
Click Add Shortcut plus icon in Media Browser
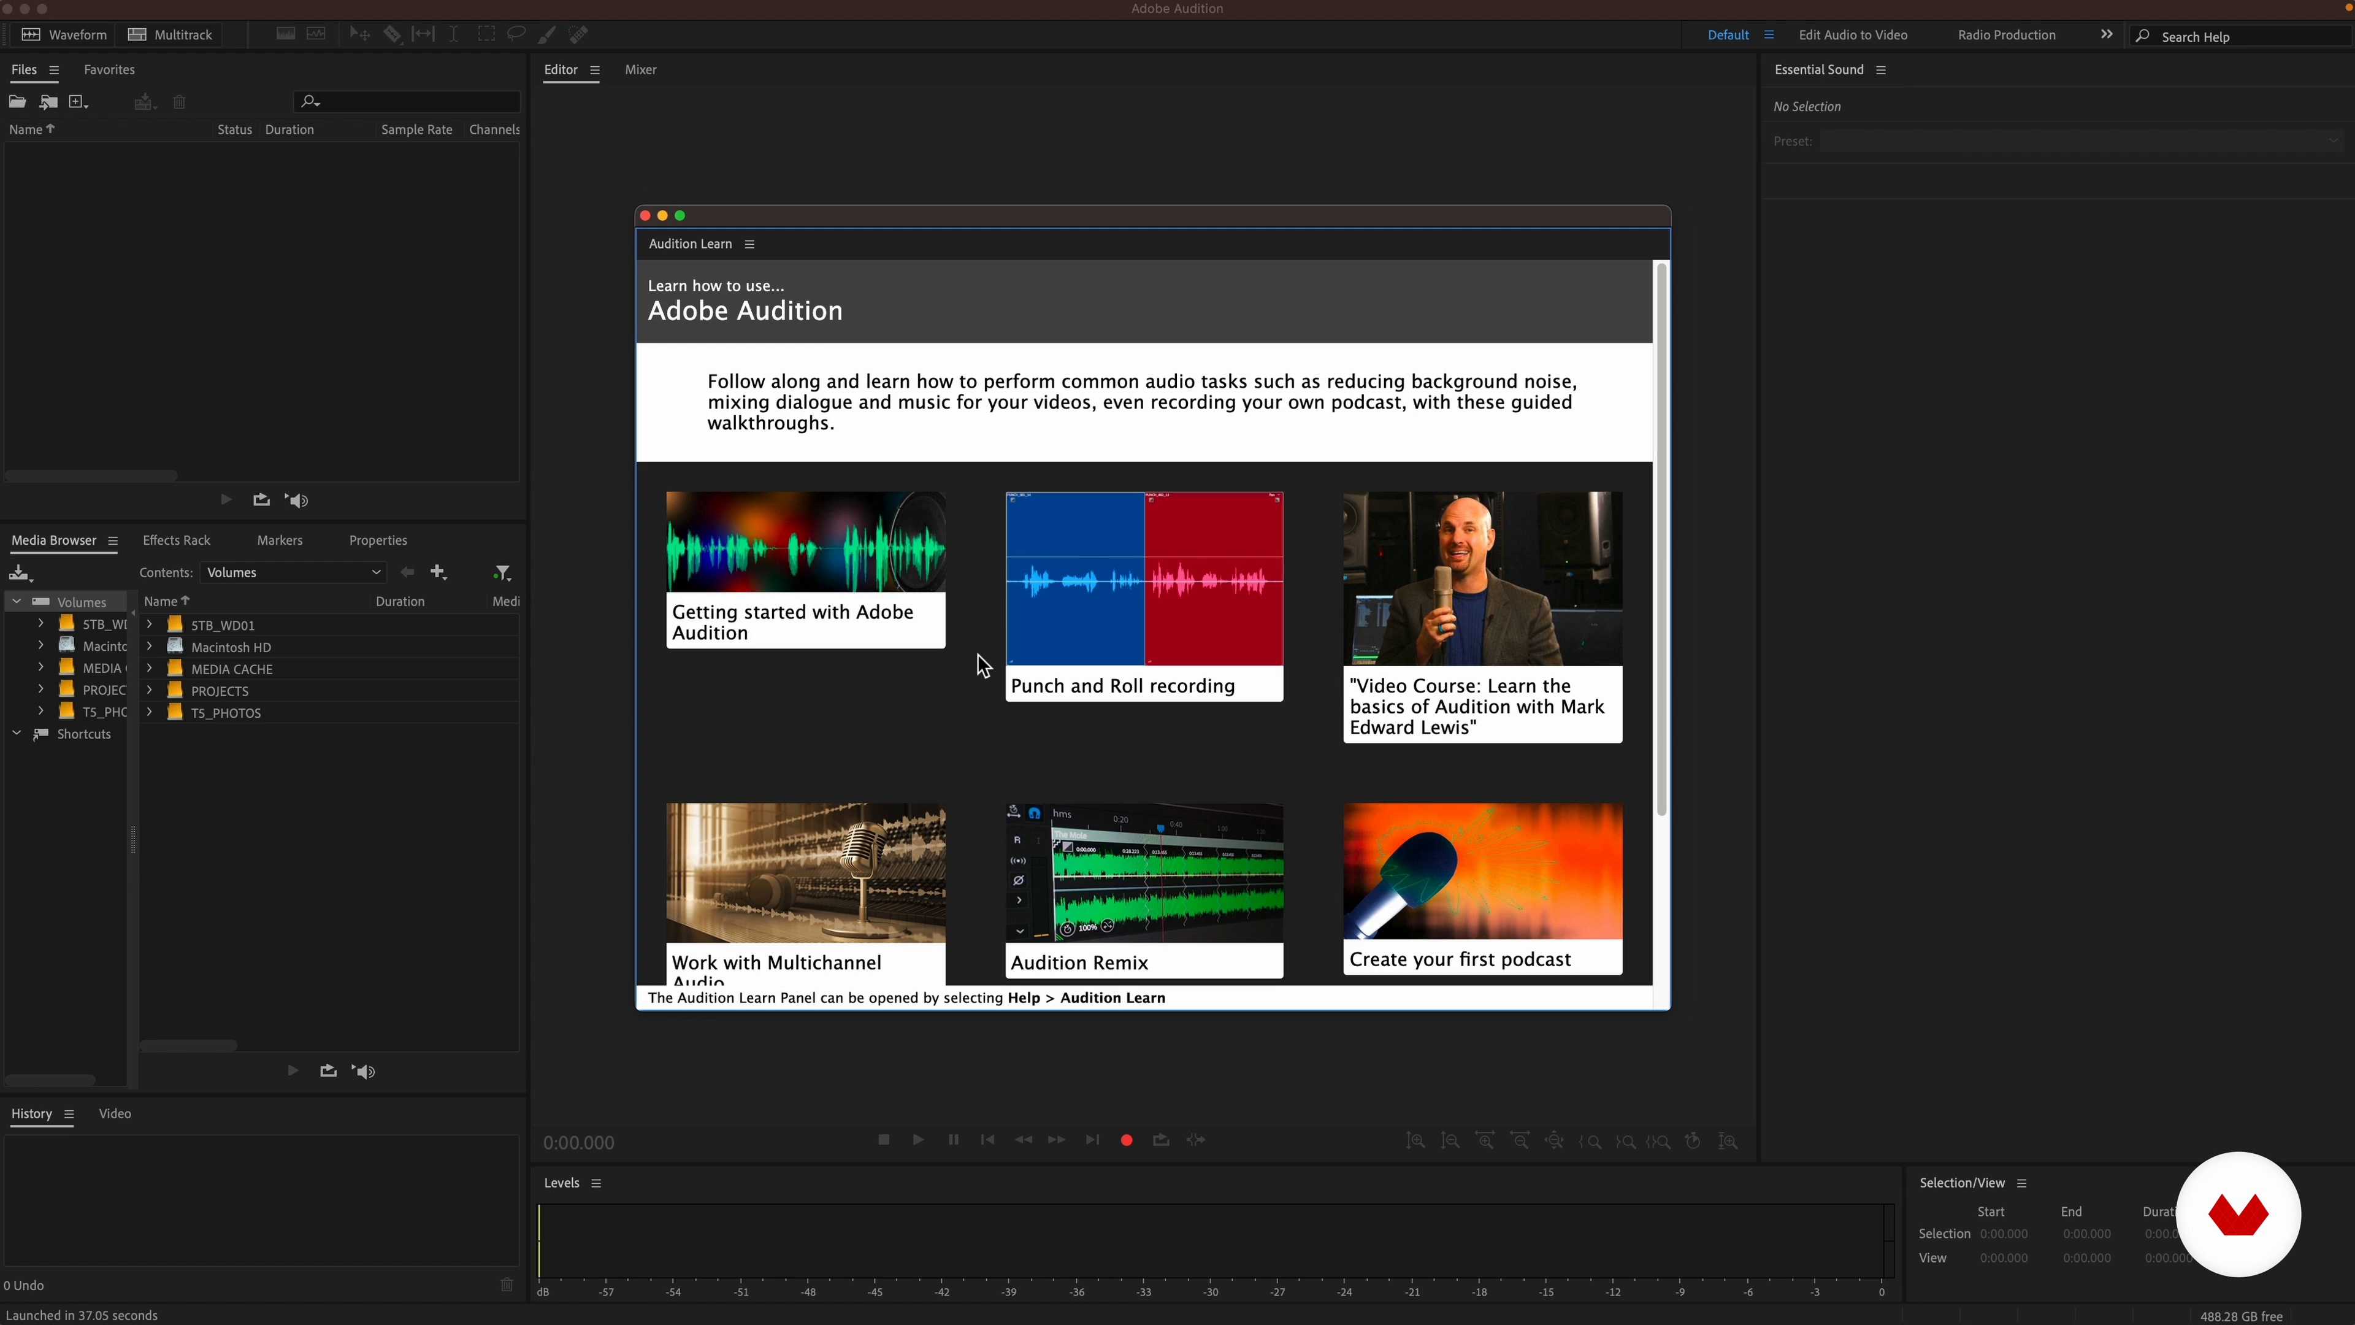coord(439,572)
